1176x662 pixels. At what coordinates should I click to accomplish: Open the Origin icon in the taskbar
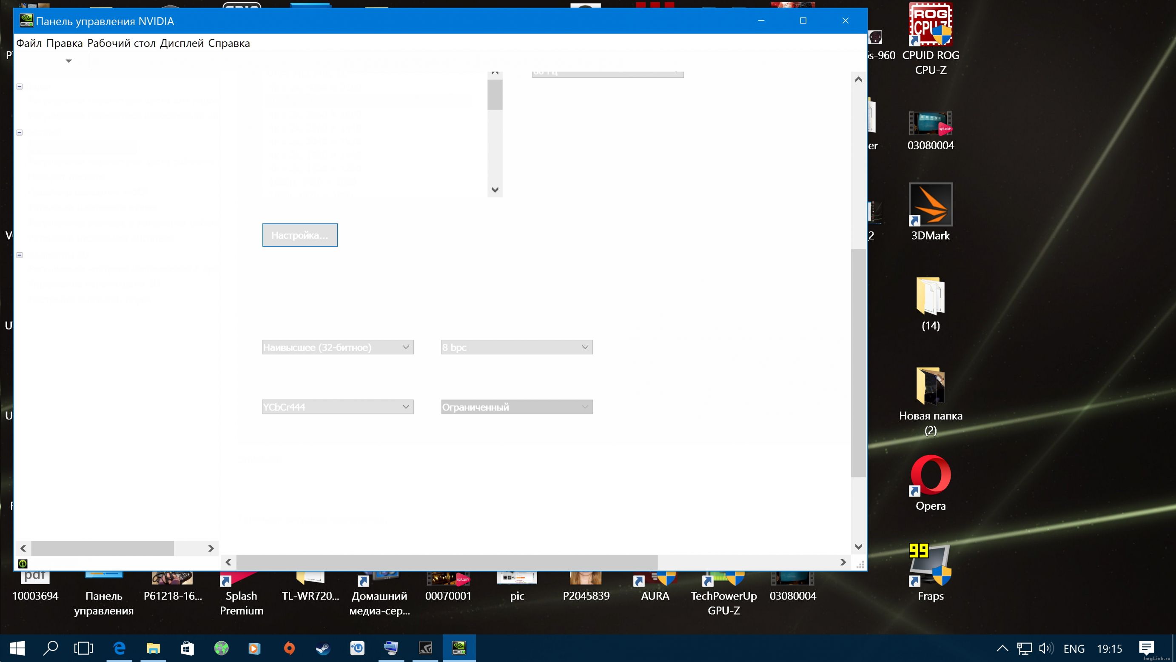289,648
